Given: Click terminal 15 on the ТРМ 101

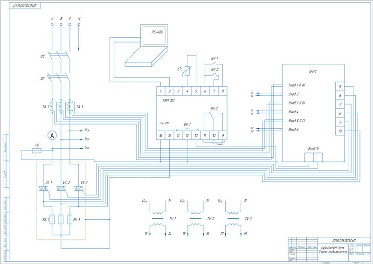Looking at the screenshot, I should (169, 135).
